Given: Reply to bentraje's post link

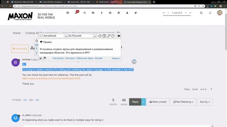Looking at the screenshot, I should tap(187, 89).
